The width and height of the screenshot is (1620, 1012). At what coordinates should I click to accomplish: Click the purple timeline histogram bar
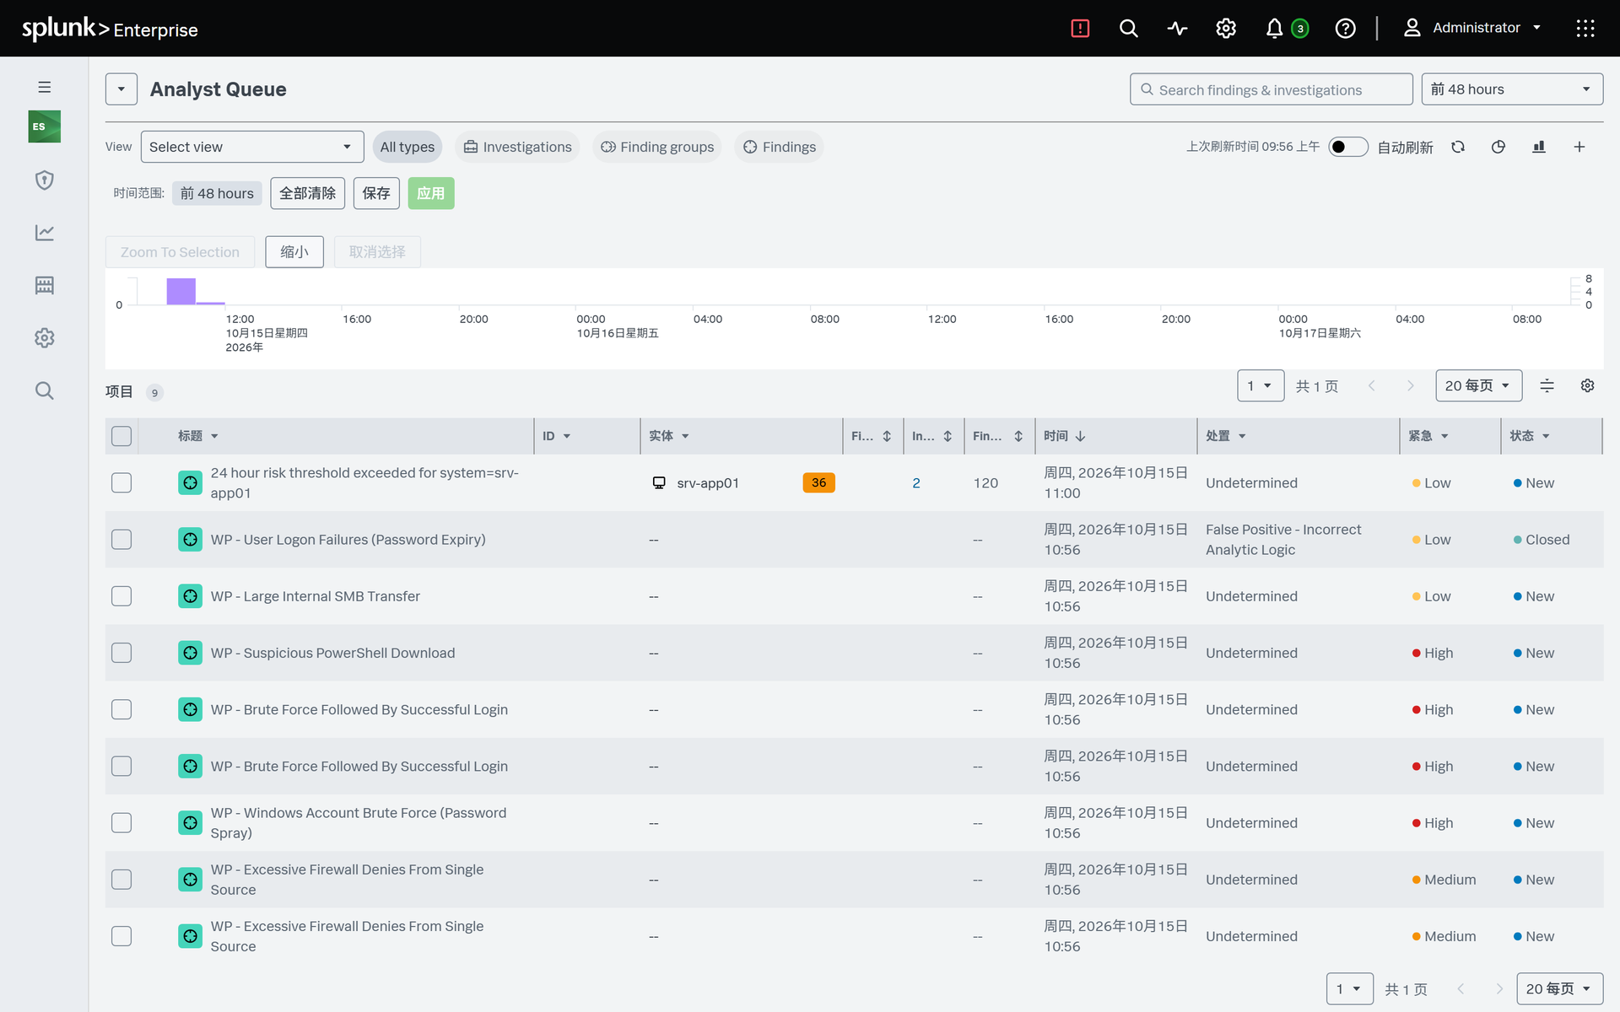(x=181, y=291)
